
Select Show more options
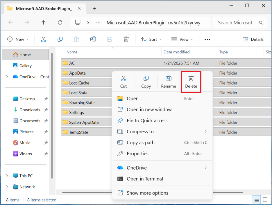pyautogui.click(x=162, y=193)
